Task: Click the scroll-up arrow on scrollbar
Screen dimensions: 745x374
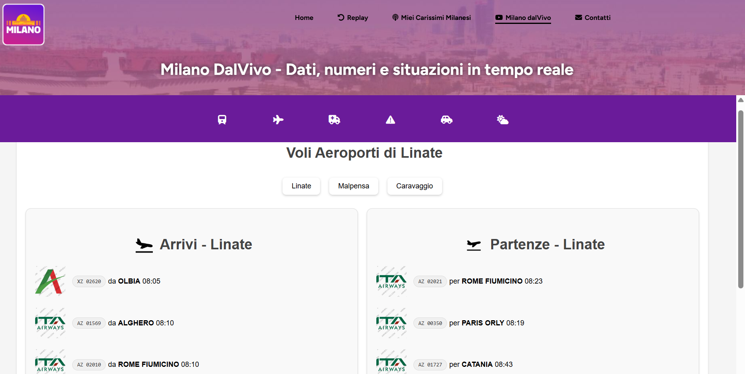Action: coord(741,100)
